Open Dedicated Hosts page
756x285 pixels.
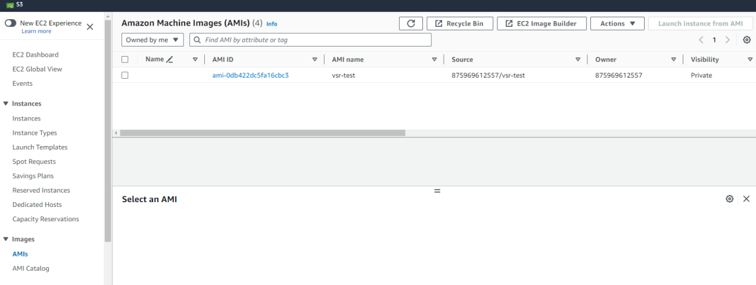click(x=37, y=205)
